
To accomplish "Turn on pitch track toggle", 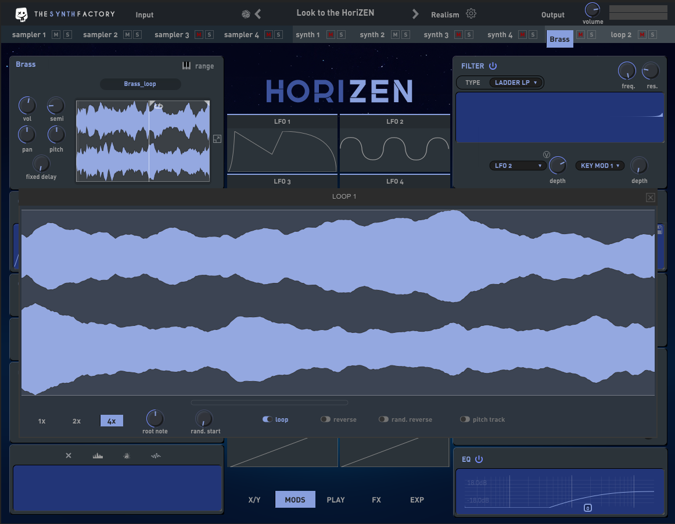I will pos(465,419).
